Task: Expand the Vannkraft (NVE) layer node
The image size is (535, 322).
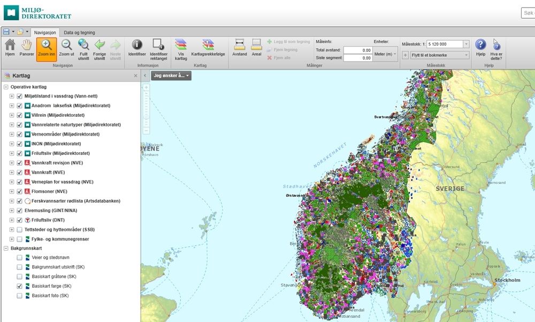Action: (12, 173)
